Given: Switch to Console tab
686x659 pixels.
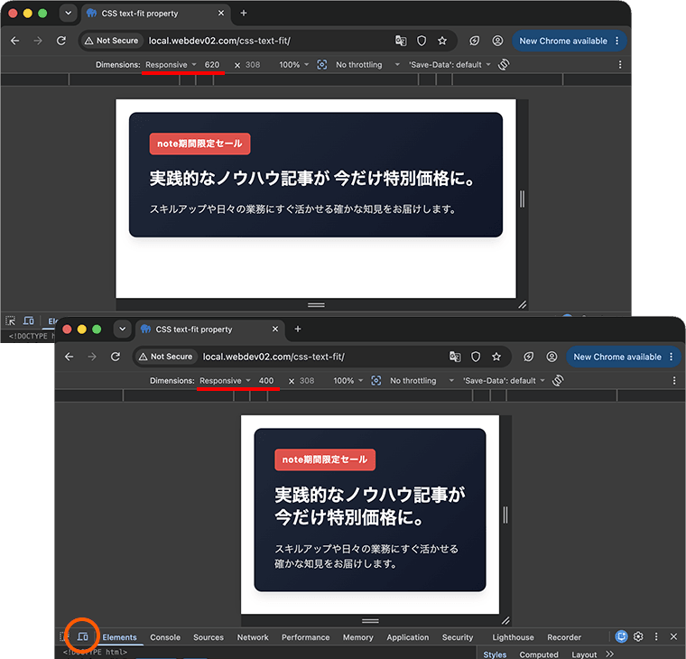Looking at the screenshot, I should pyautogui.click(x=165, y=637).
